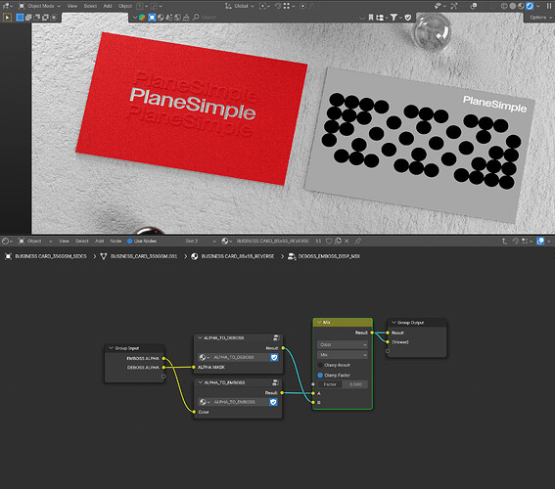Select solid viewport shading

tap(512, 6)
